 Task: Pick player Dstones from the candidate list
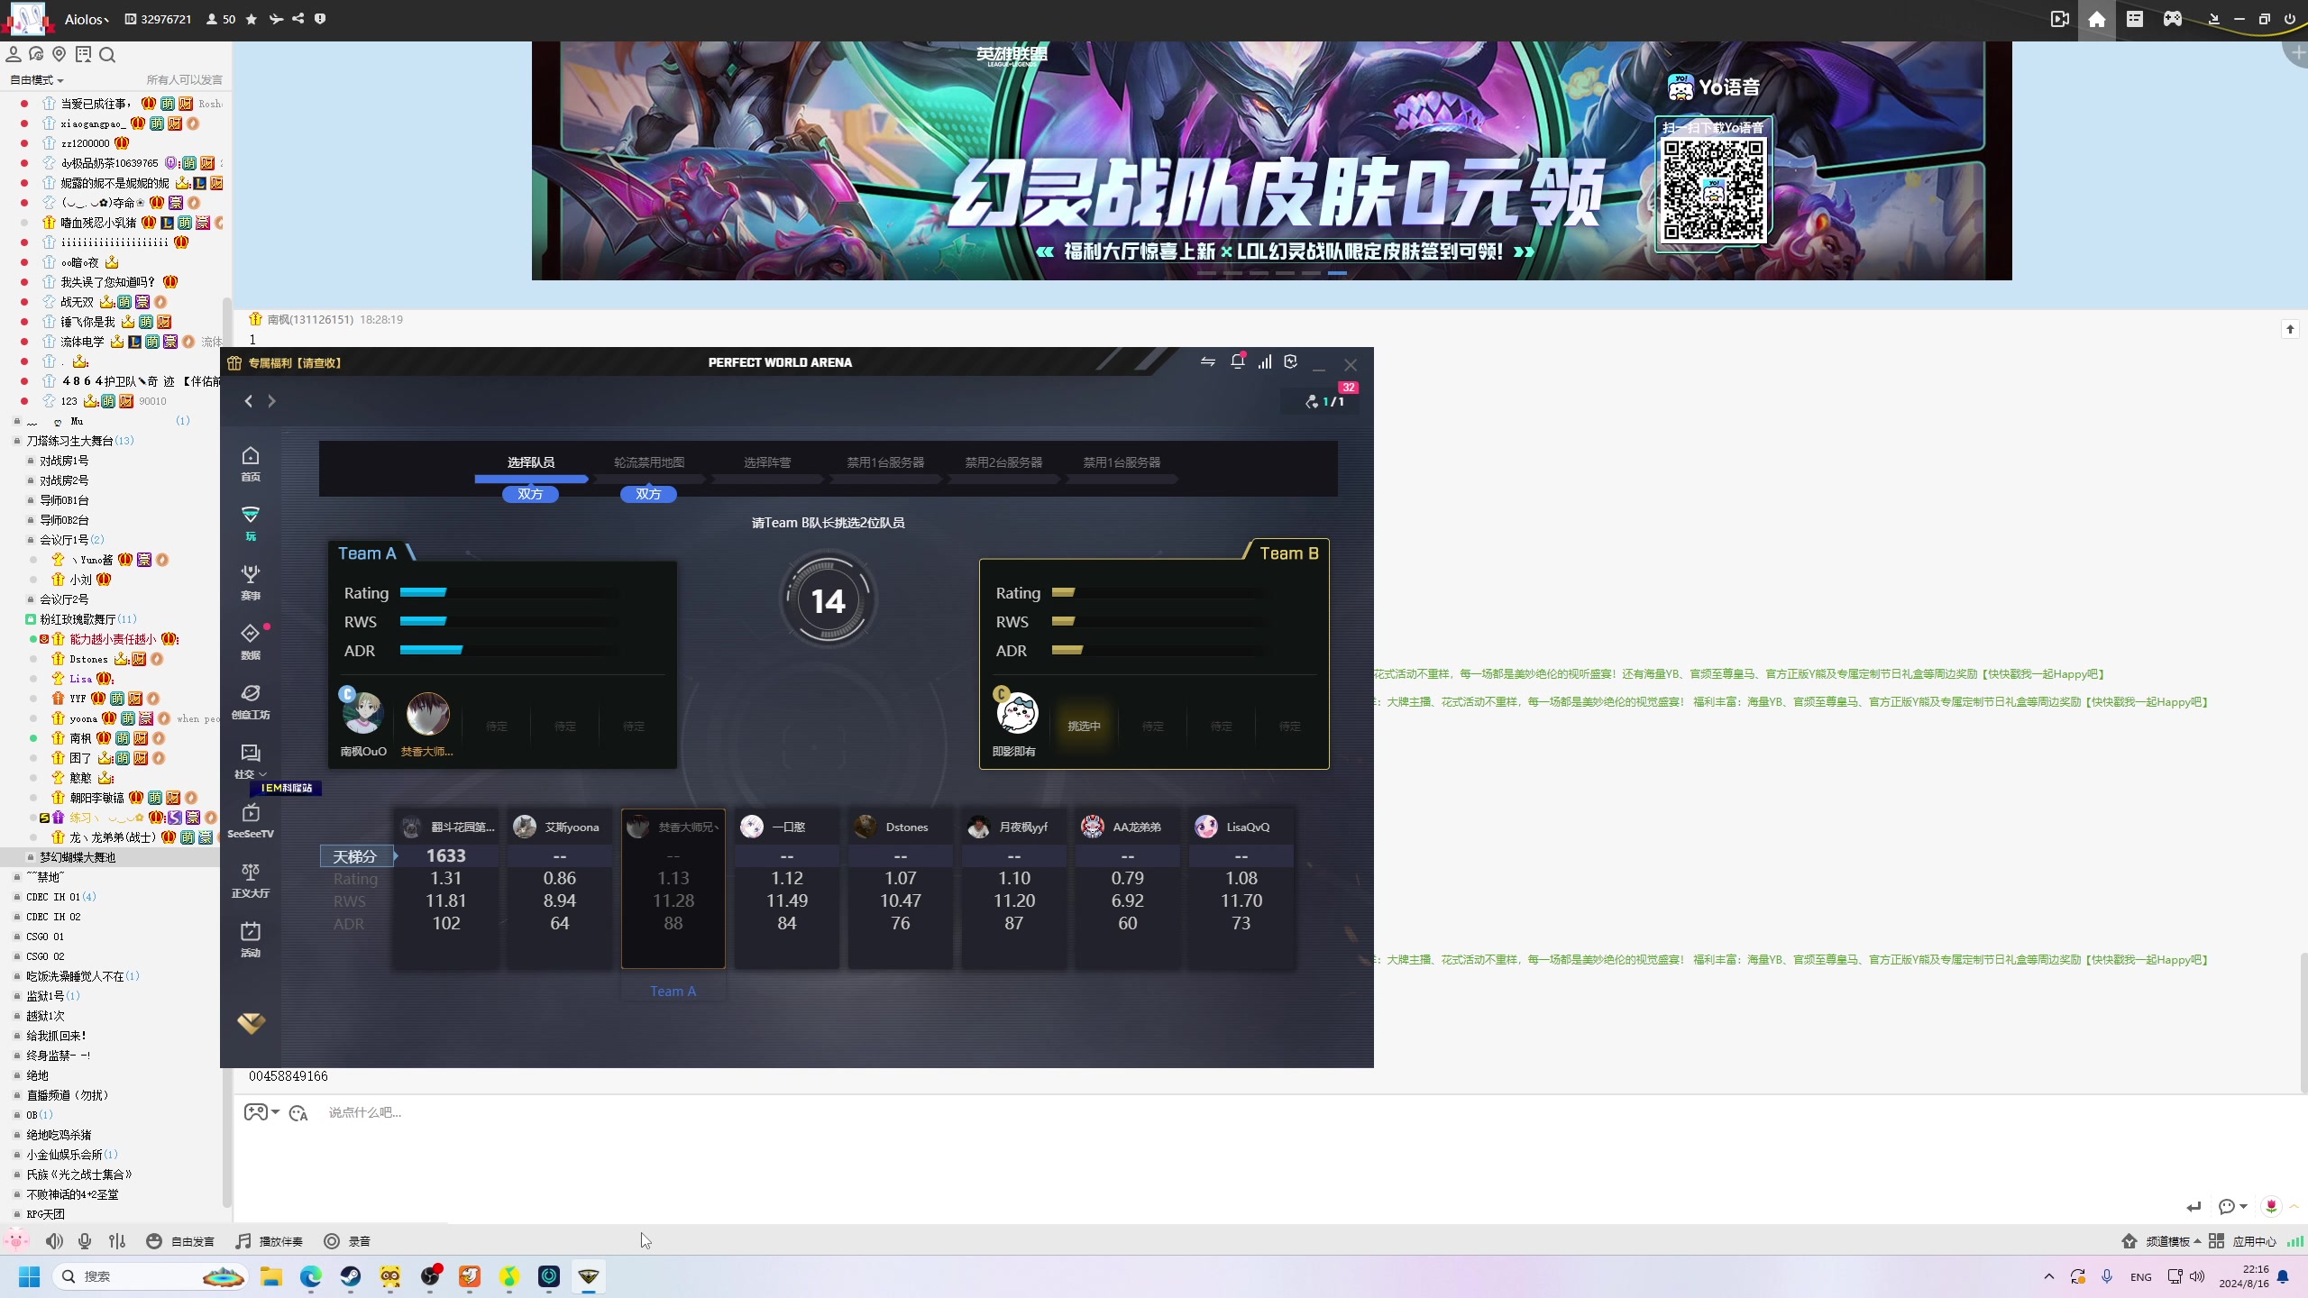(x=901, y=888)
